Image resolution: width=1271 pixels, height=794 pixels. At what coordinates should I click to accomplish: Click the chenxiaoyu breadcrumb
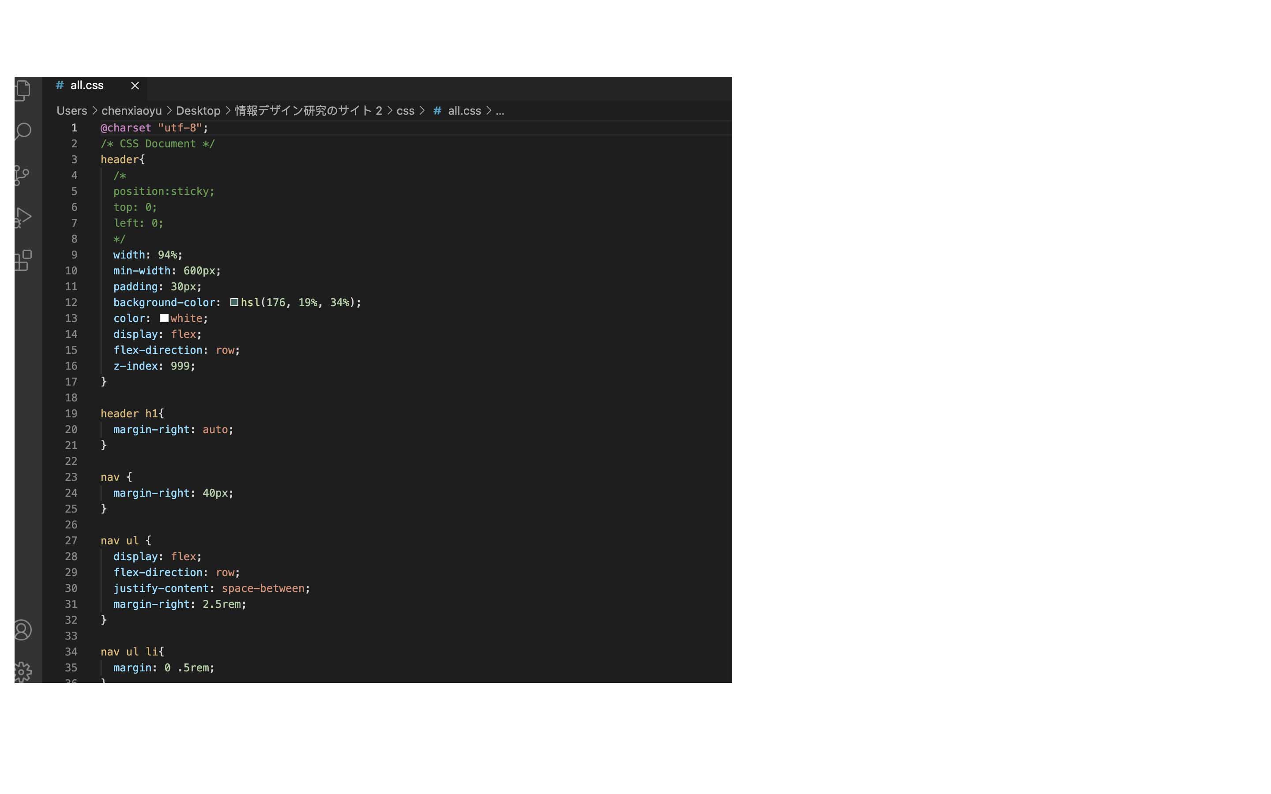click(132, 111)
